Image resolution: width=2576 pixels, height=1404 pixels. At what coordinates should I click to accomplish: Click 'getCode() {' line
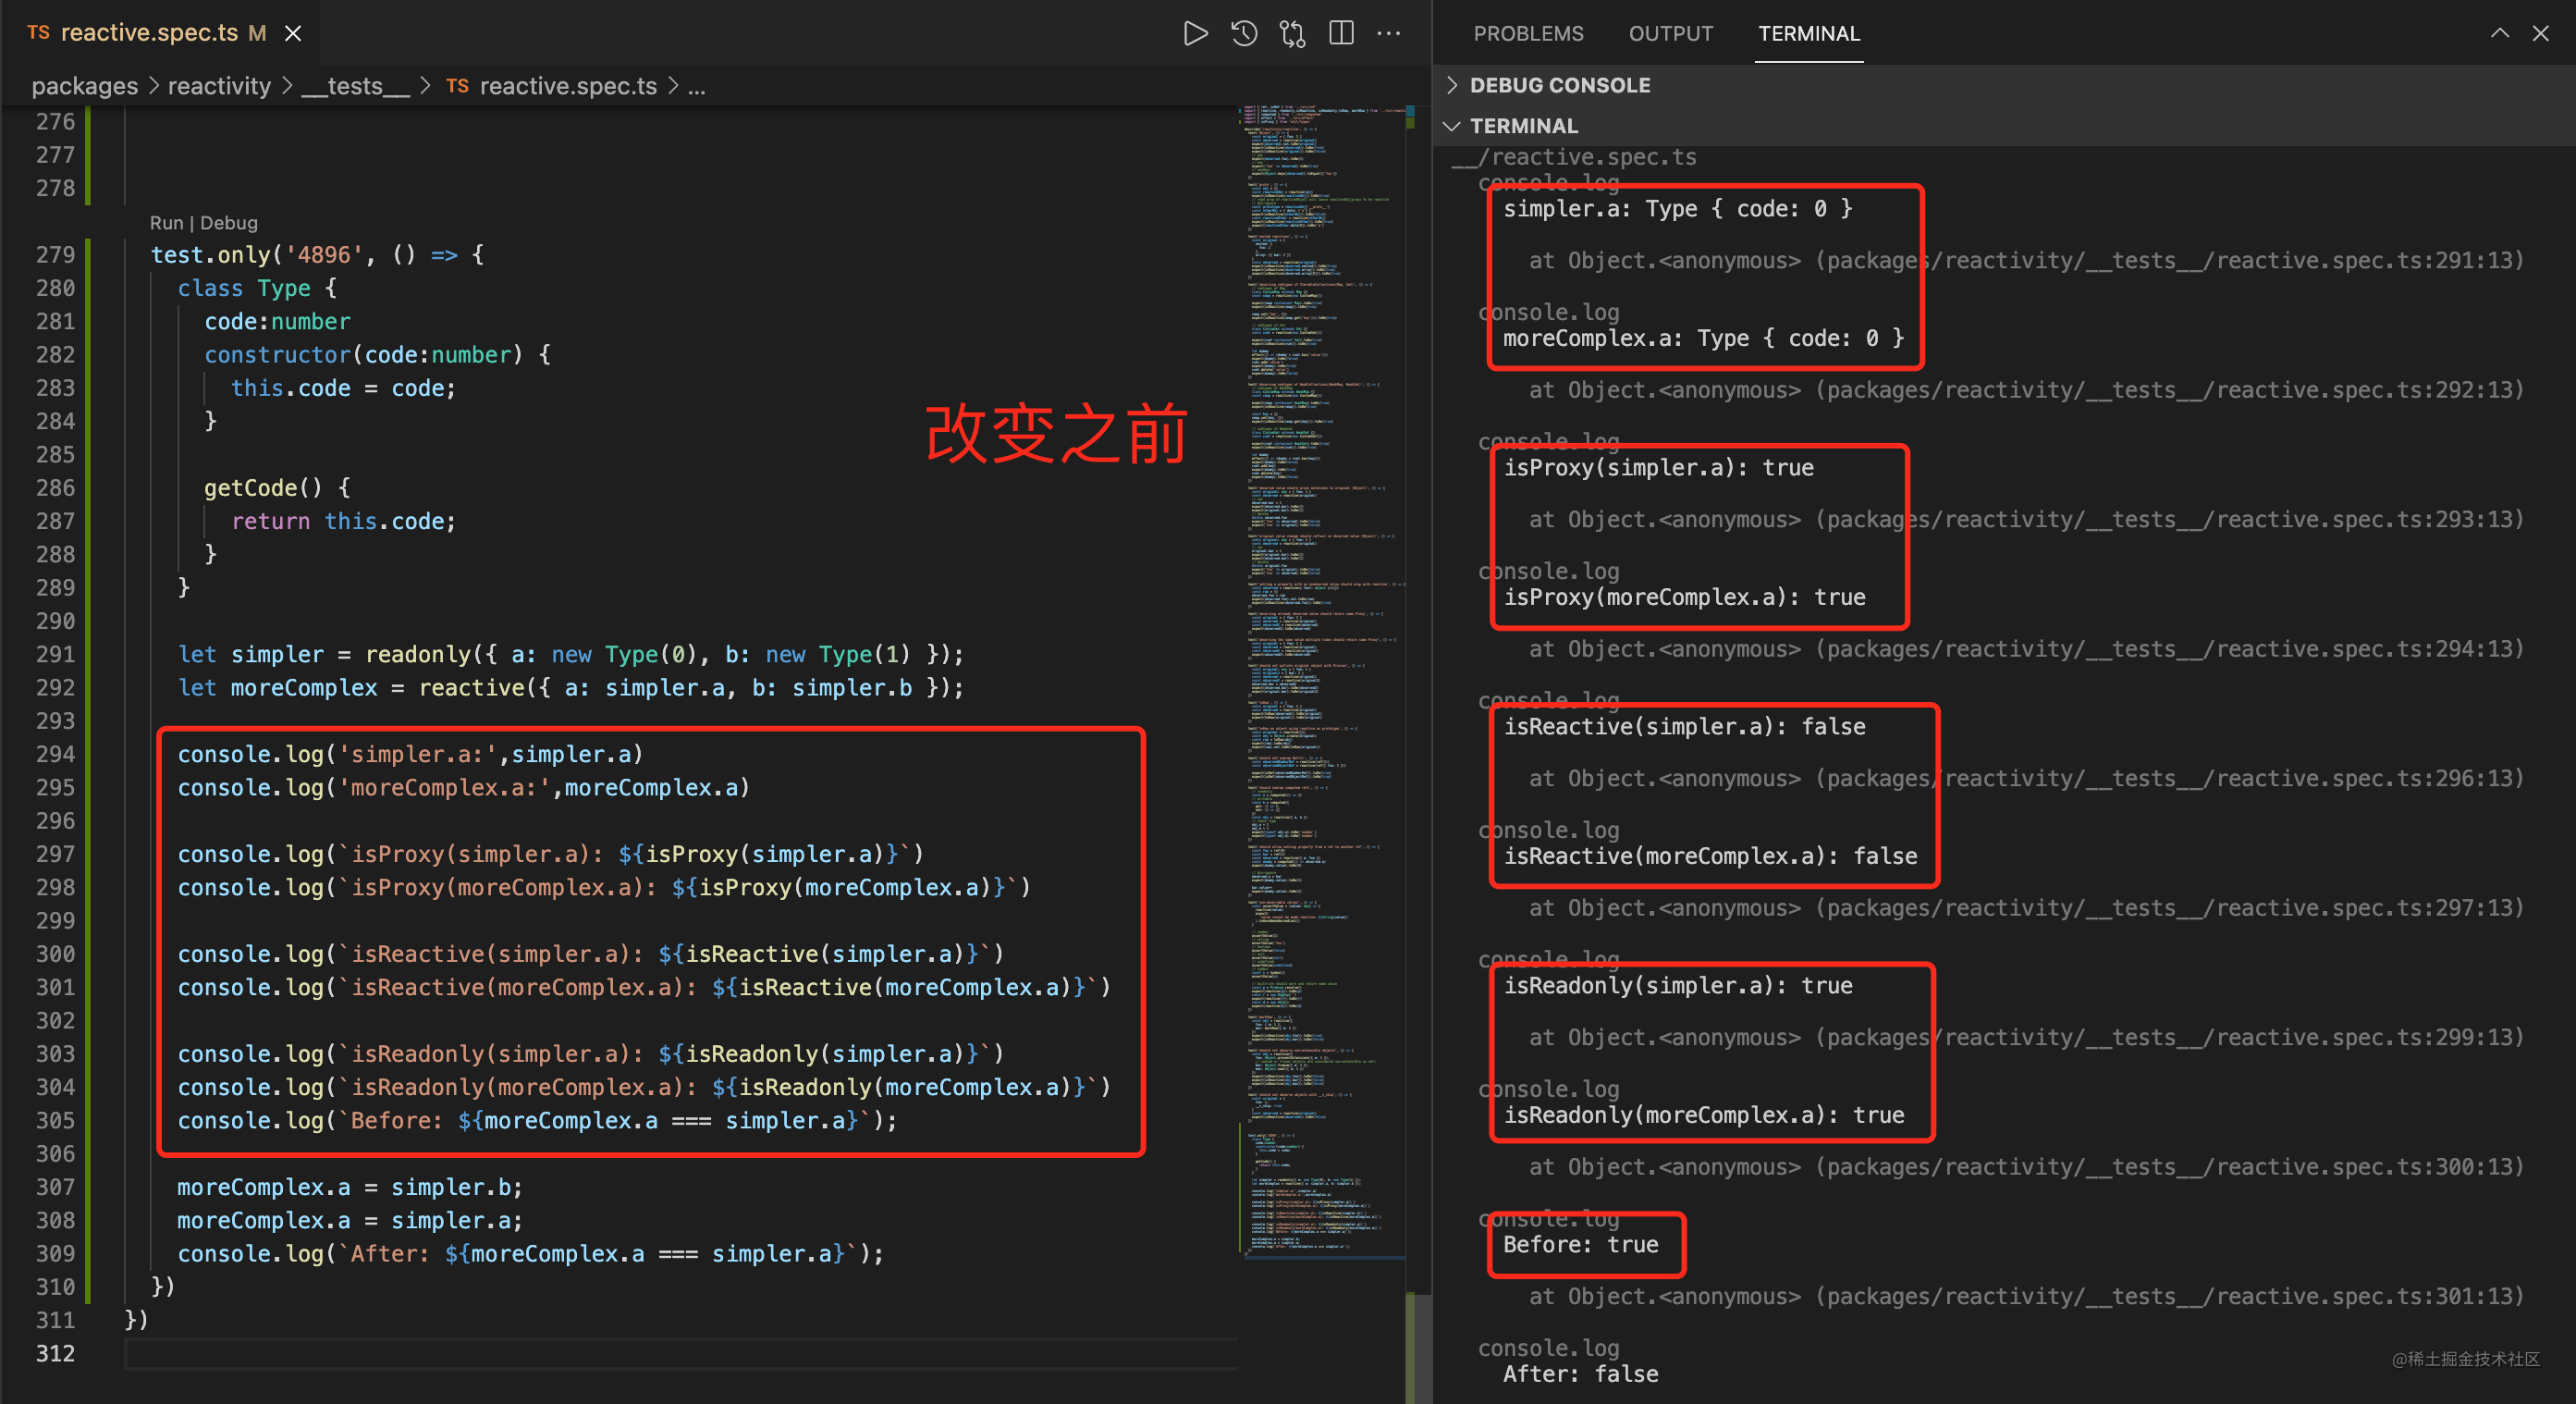pos(277,488)
